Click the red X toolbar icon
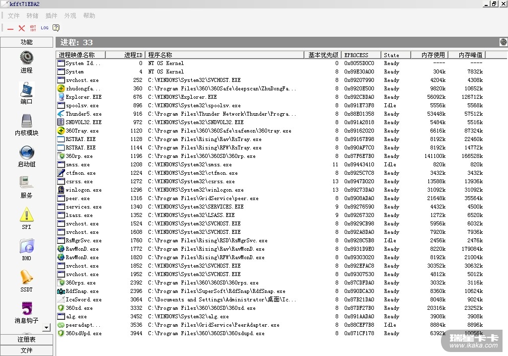508x356 pixels. pyautogui.click(x=22, y=28)
